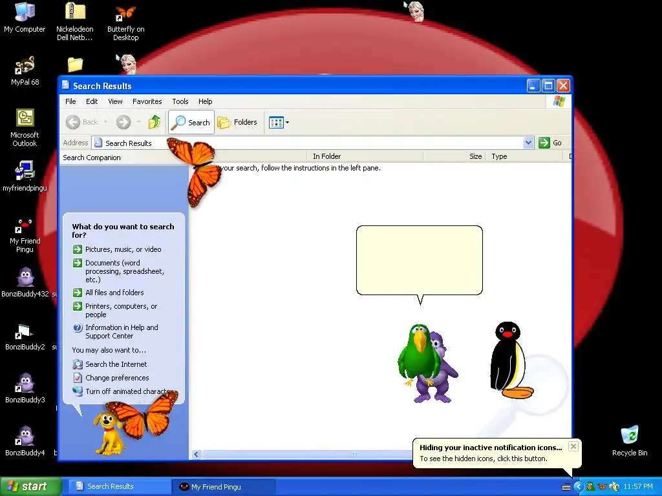This screenshot has width=662, height=496.
Task: Open the Edit menu
Action: click(92, 101)
